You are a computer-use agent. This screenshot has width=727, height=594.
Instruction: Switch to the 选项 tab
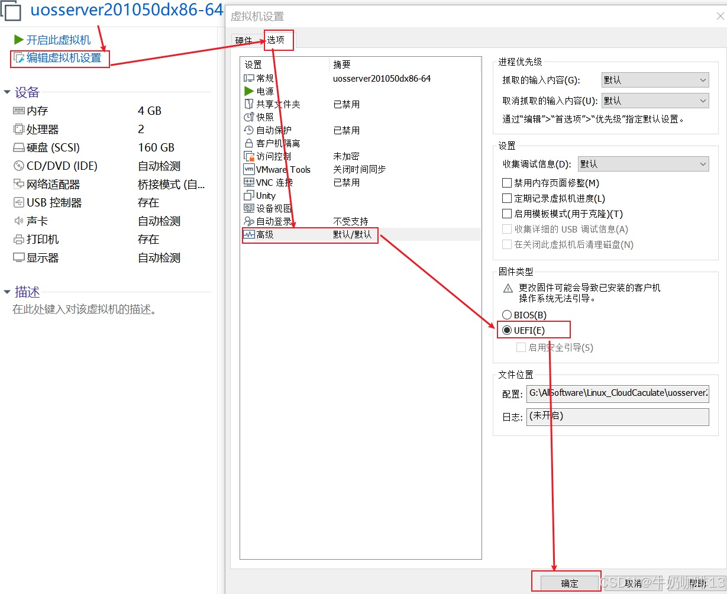275,40
